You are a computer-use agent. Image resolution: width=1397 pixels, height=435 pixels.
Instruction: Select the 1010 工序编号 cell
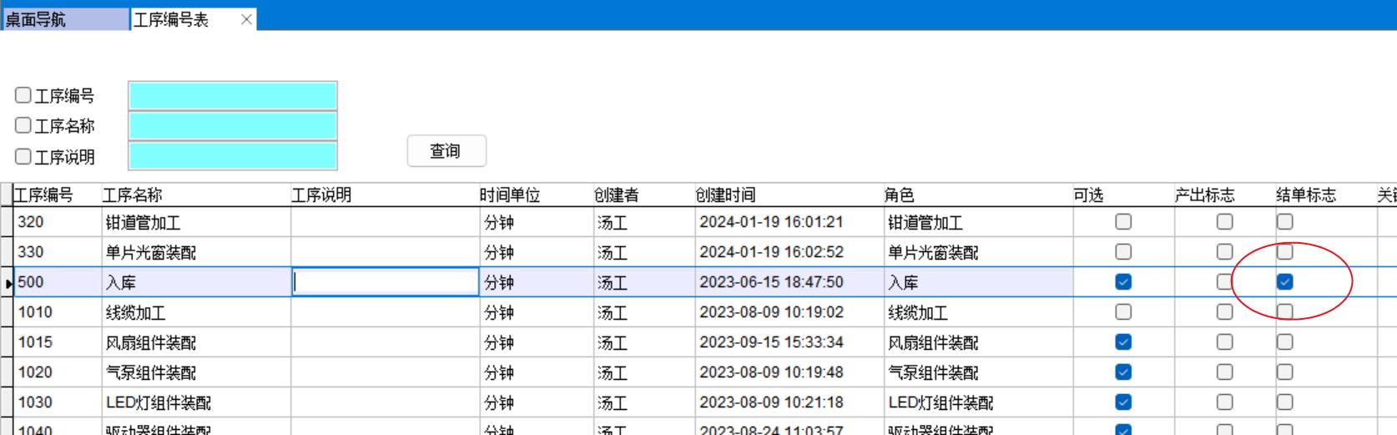[57, 312]
